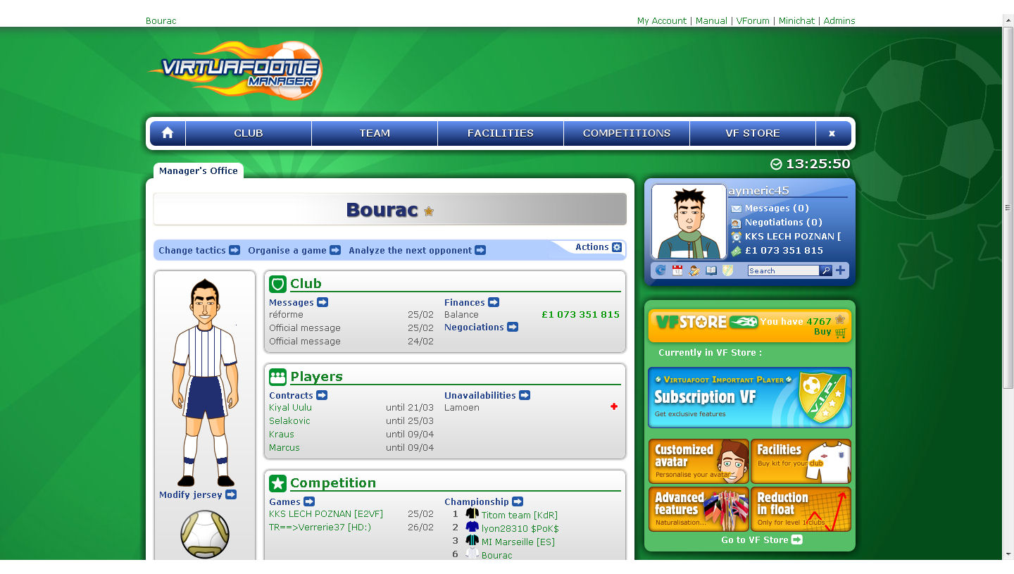Click the arrow icon beside Club Messages
The width and height of the screenshot is (1014, 574).
[323, 302]
